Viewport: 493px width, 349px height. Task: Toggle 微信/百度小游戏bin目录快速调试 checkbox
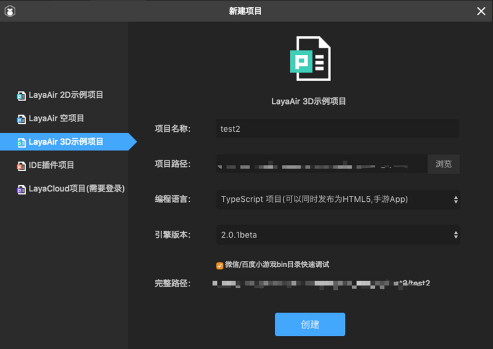tap(220, 265)
